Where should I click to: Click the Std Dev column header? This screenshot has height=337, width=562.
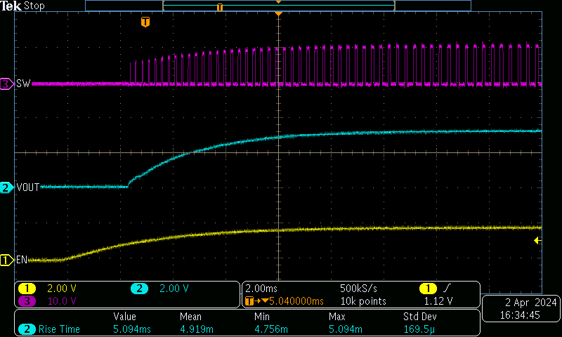pos(419,317)
